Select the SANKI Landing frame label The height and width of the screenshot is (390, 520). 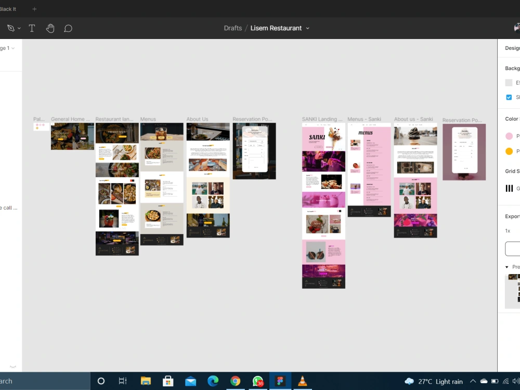322,119
